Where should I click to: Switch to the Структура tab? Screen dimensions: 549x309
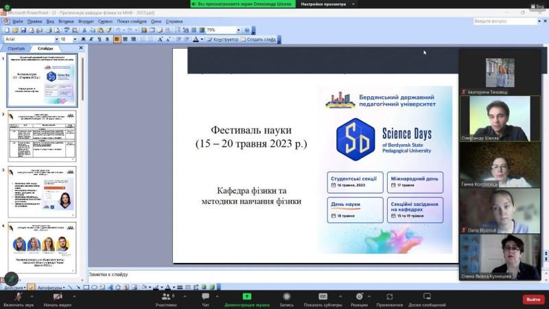click(x=16, y=48)
